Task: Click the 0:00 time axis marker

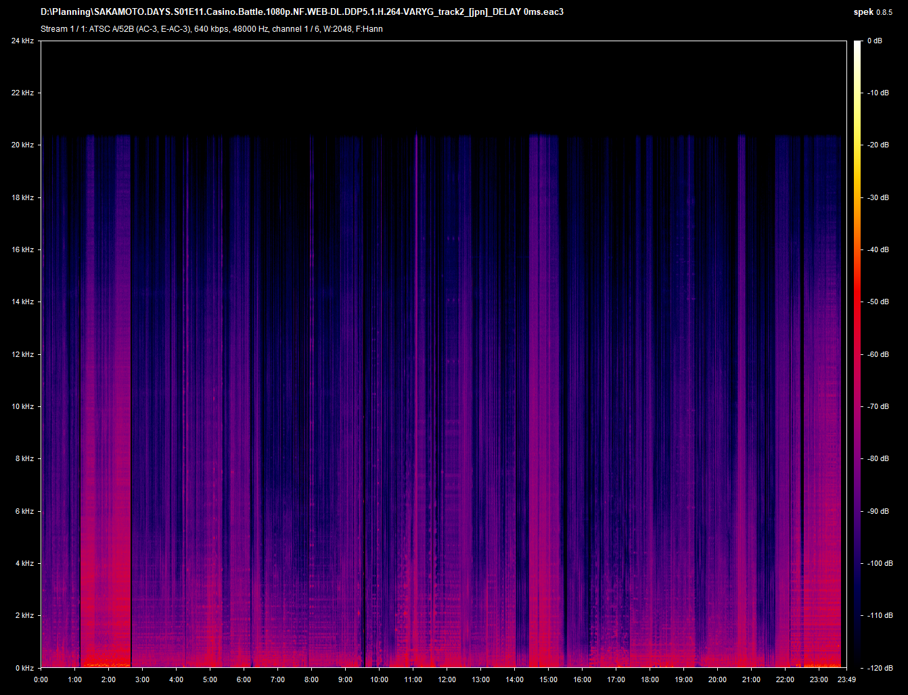Action: pos(41,679)
